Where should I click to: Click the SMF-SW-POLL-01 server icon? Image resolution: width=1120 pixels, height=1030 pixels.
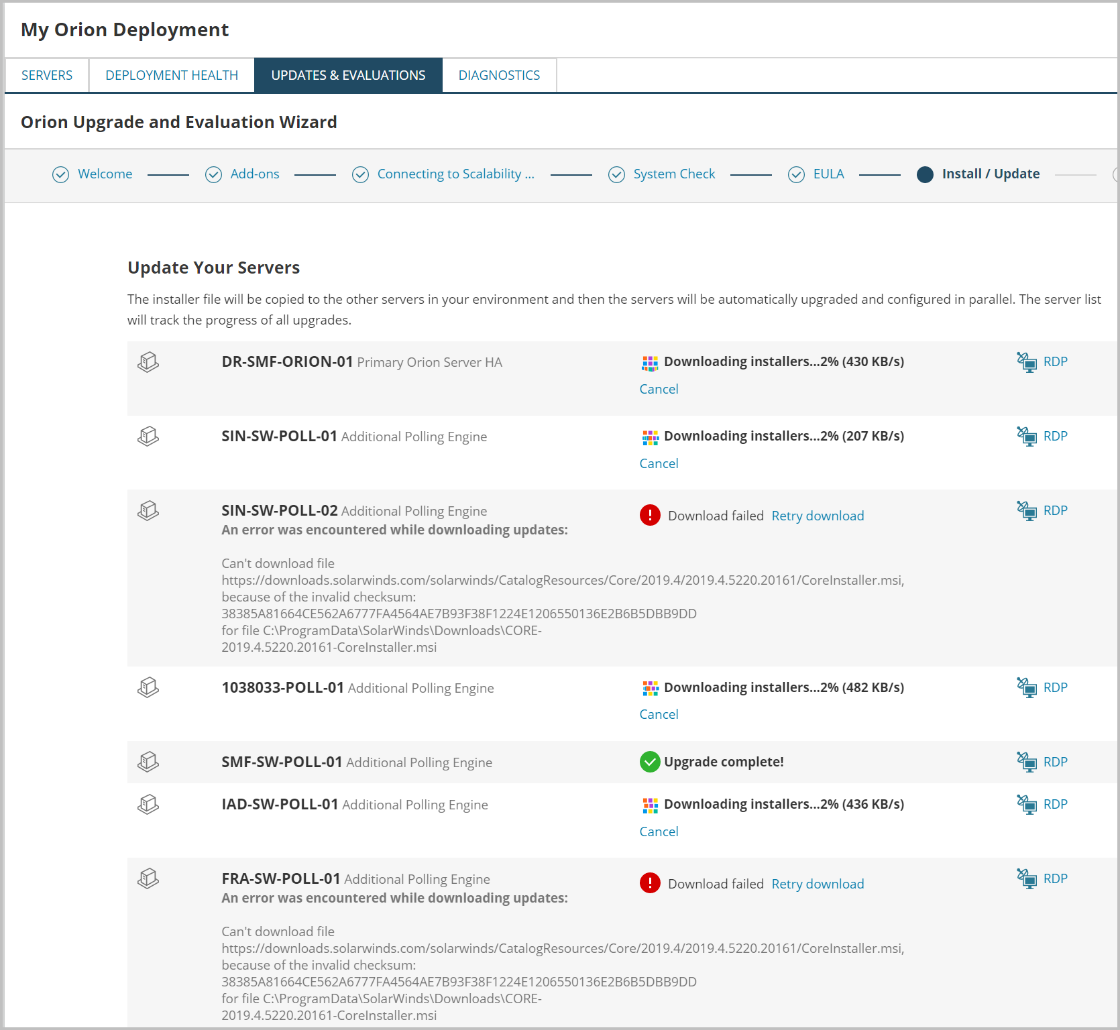coord(148,762)
